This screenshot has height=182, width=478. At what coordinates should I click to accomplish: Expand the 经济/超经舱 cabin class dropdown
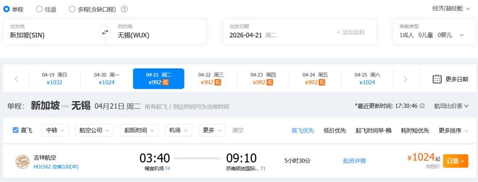(x=451, y=8)
